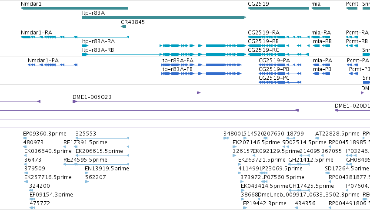Click the RE17391.5prime EST label
370x210 pixels.
pos(85,142)
